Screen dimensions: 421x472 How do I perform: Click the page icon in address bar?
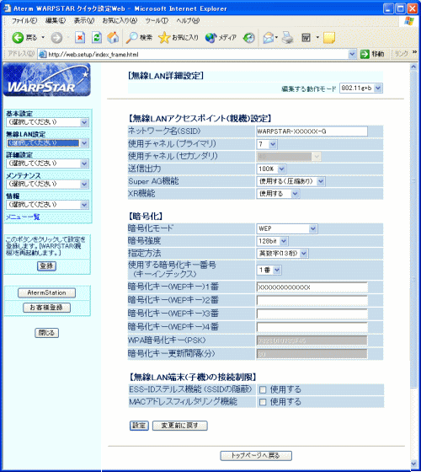pos(43,55)
